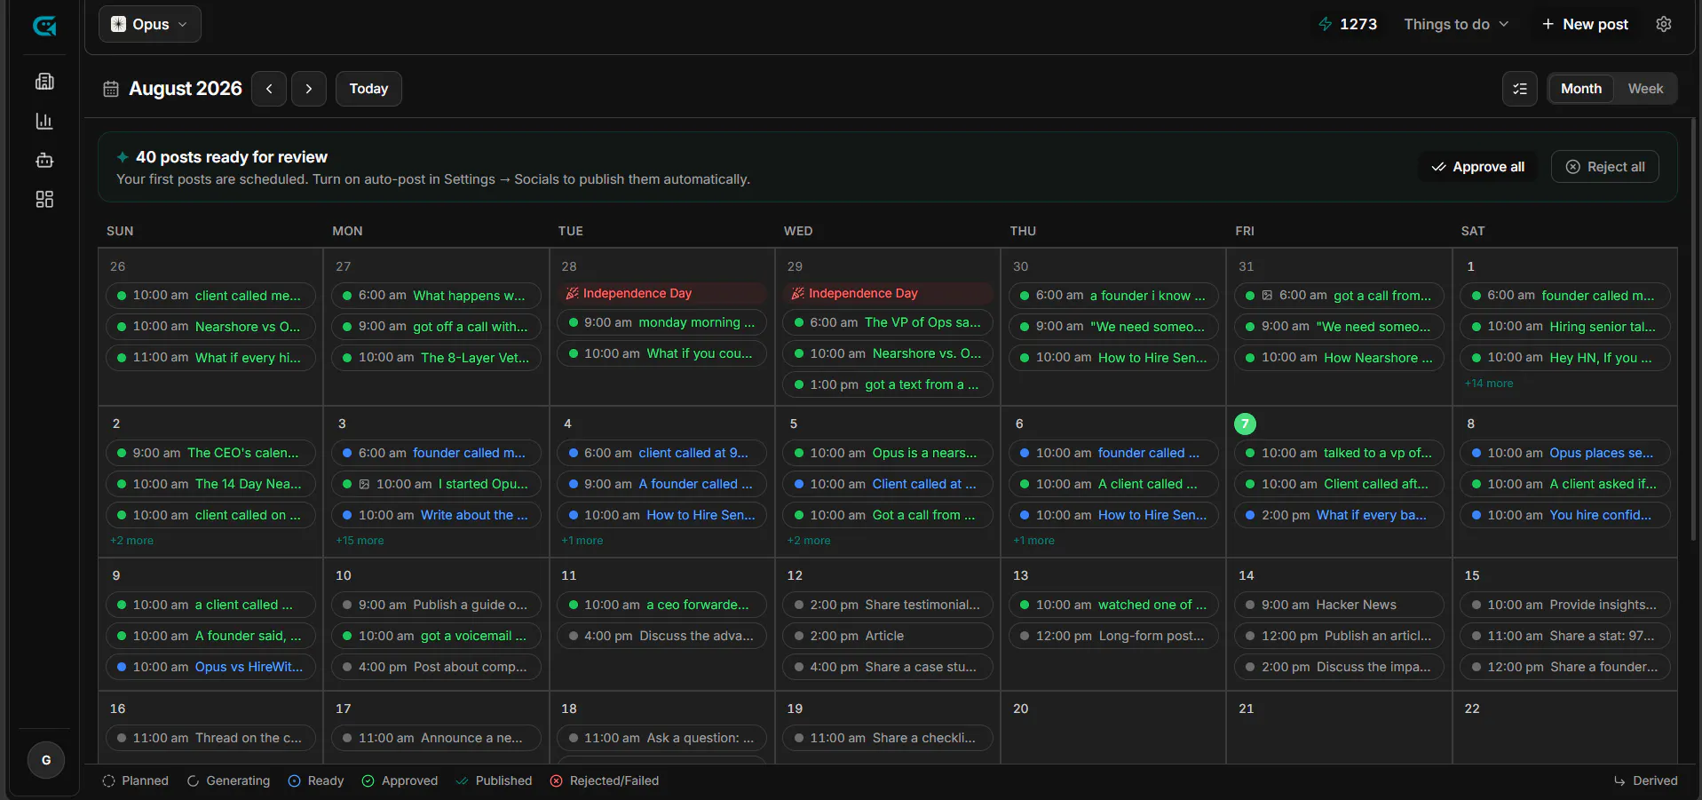
Task: Switch to the Month view tab
Action: pos(1581,89)
